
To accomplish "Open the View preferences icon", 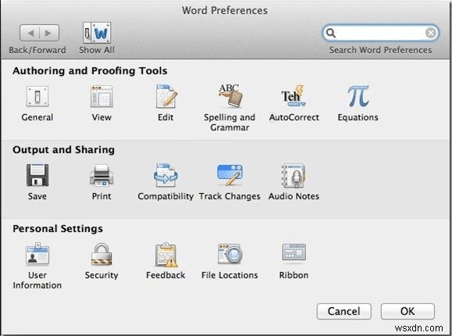I will click(x=101, y=96).
